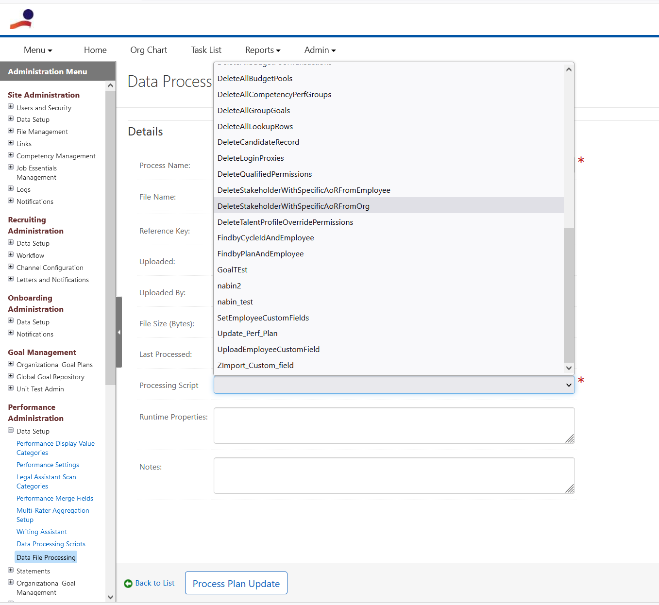Click the sidebar scroll-down arrow
This screenshot has height=605, width=659.
click(x=110, y=597)
